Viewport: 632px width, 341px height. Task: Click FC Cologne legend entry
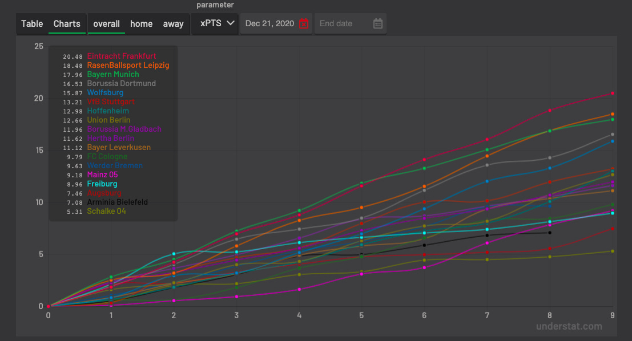pyautogui.click(x=107, y=157)
